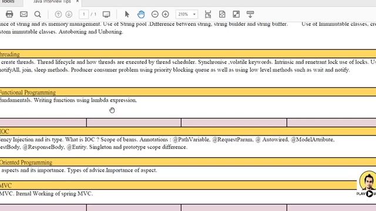Image resolution: width=376 pixels, height=211 pixels.
Task: Select the Java Interview Tips tab
Action: click(x=52, y=2)
